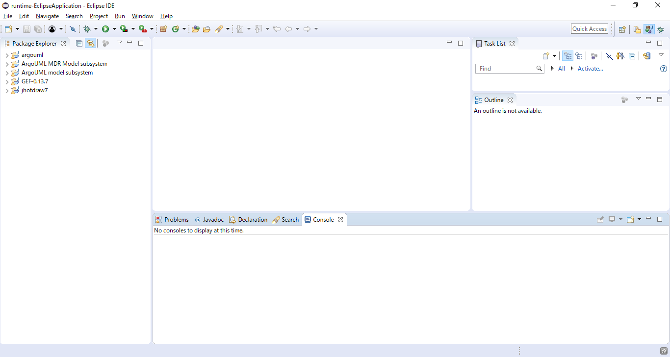Close the Task List tab
This screenshot has width=670, height=357.
click(512, 44)
